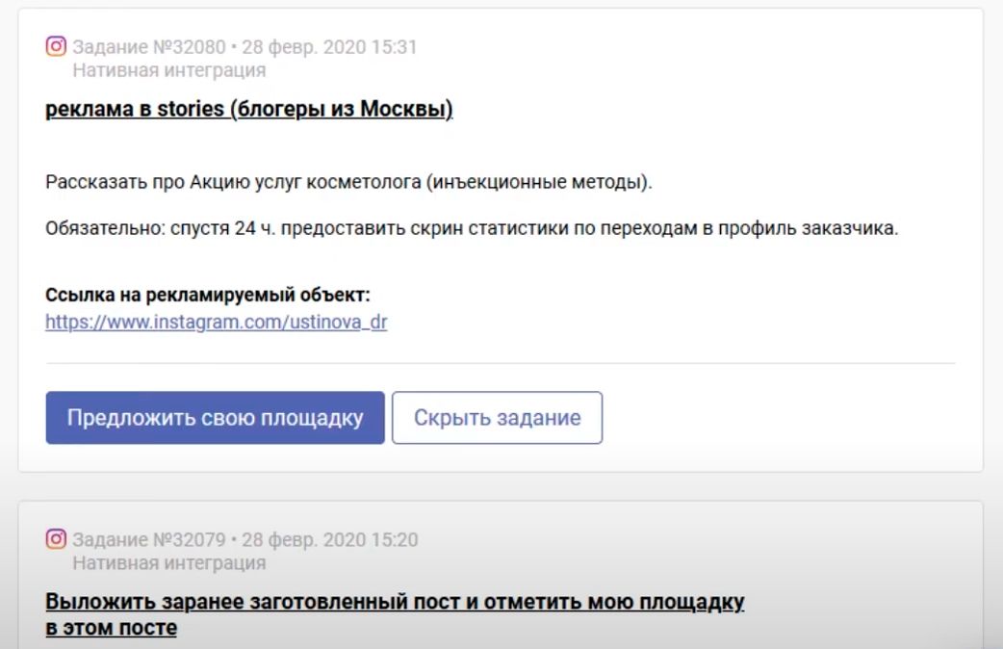Image resolution: width=1003 pixels, height=649 pixels.
Task: Click the divider line above the buttons
Action: 501,363
